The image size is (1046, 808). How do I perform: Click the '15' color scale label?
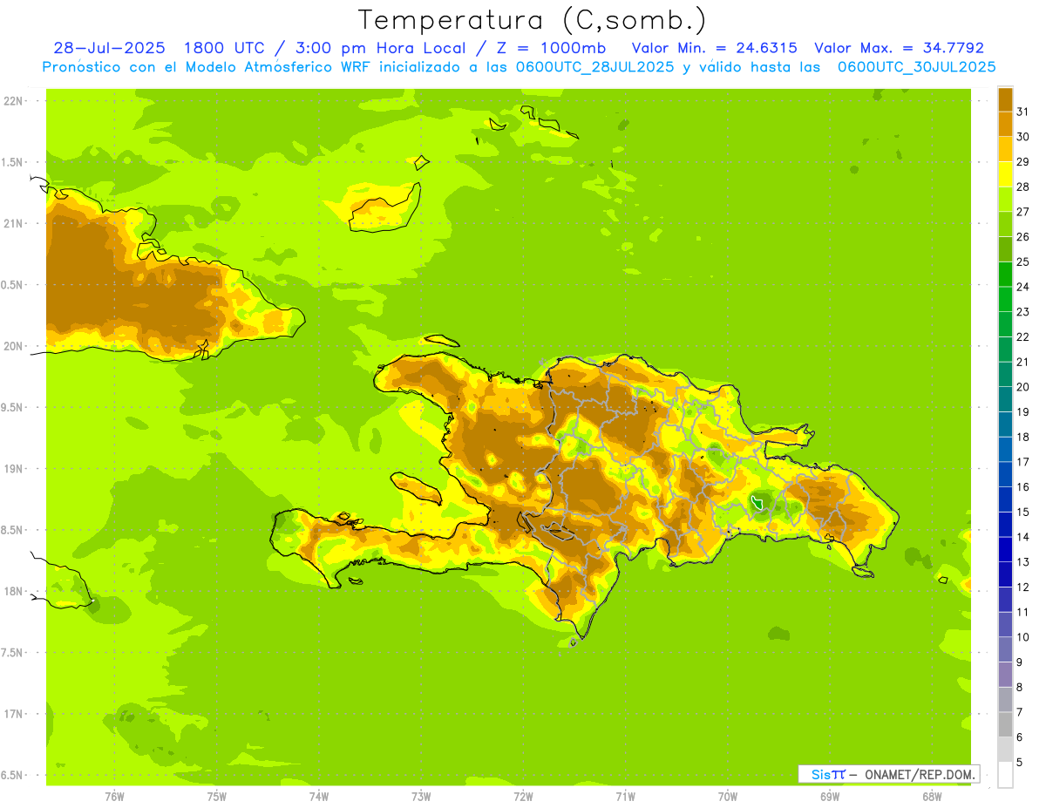[x=1022, y=512]
